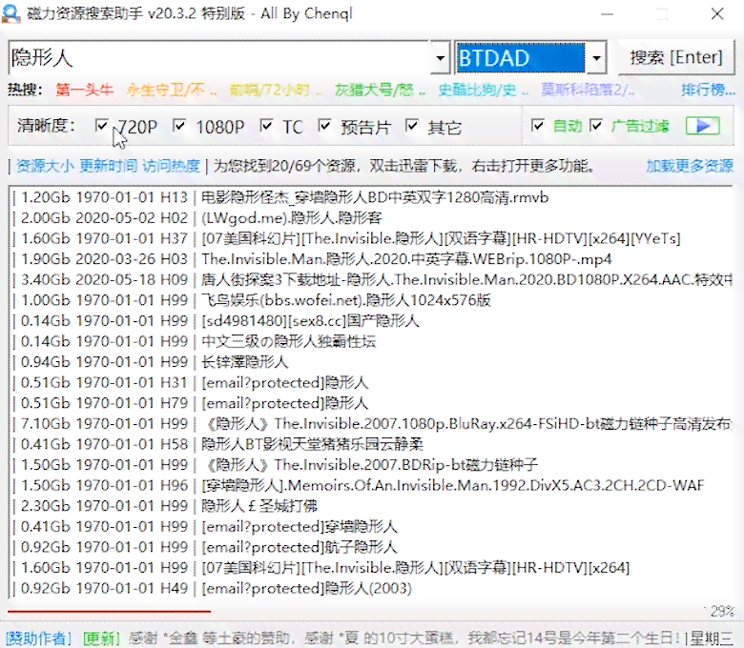This screenshot has width=744, height=648.
Task: Select the 0.51Gb H31 隐形人 result
Action: click(371, 382)
